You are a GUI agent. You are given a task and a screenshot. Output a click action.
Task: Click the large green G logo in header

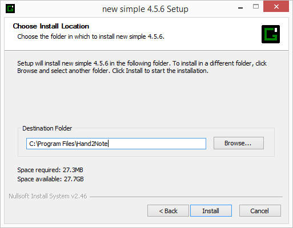[271, 34]
